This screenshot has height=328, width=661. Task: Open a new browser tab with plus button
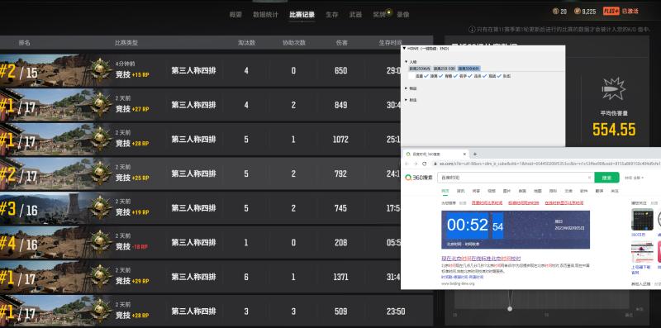point(475,154)
